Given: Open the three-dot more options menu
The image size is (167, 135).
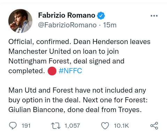Looking at the screenshot, I should (x=154, y=16).
